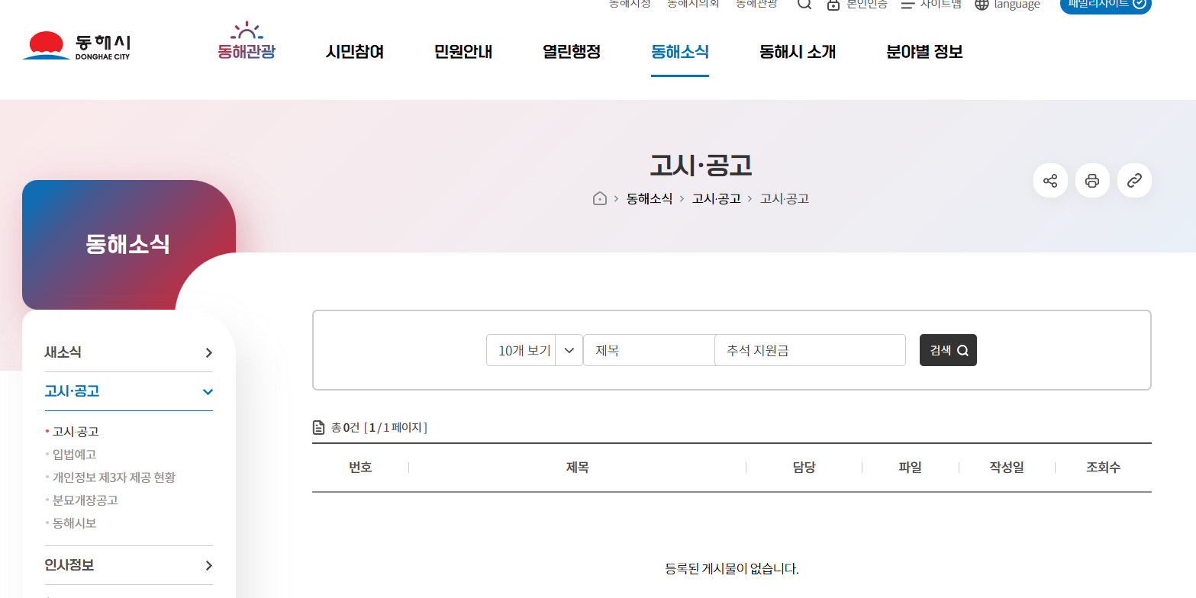Image resolution: width=1196 pixels, height=598 pixels.
Task: Click the 검색 search button
Action: tap(948, 350)
